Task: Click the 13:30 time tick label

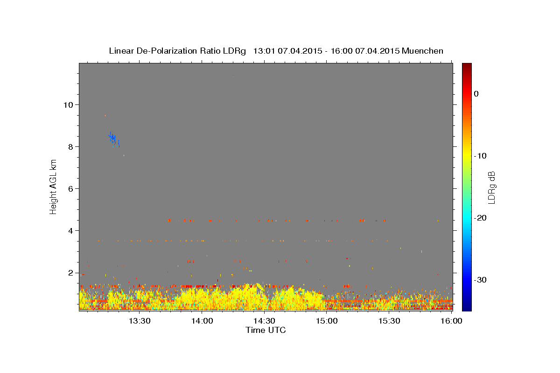Action: pyautogui.click(x=139, y=321)
